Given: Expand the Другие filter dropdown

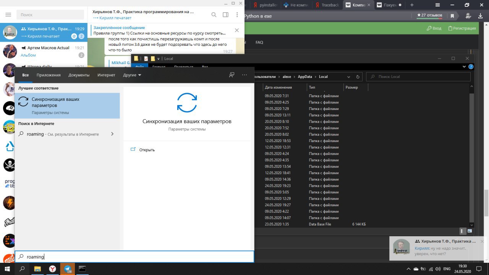Looking at the screenshot, I should [x=132, y=75].
